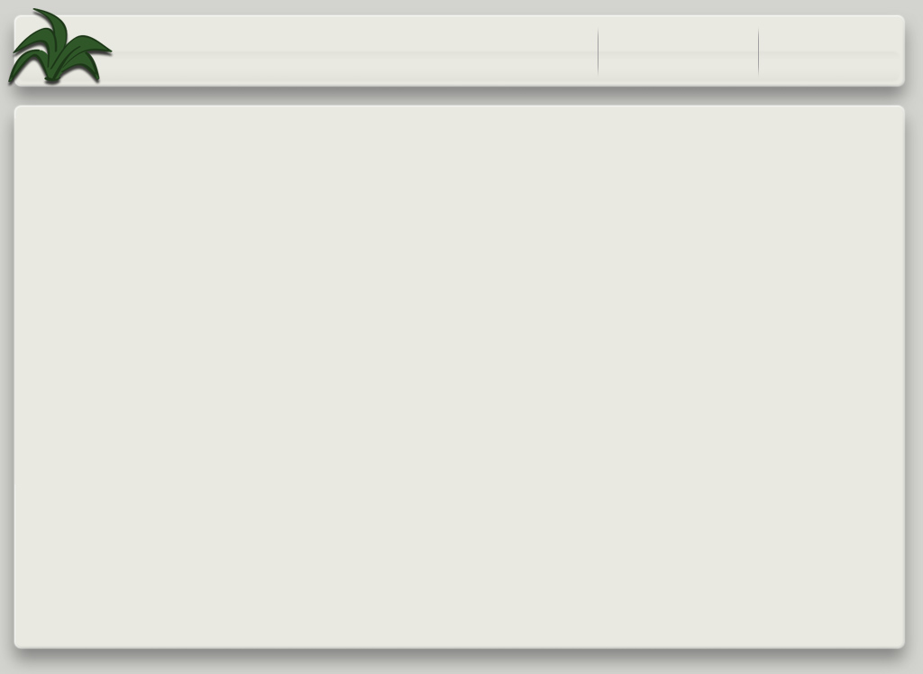
Task: Click the wide header area left of the dividers
Action: pyautogui.click(x=353, y=51)
